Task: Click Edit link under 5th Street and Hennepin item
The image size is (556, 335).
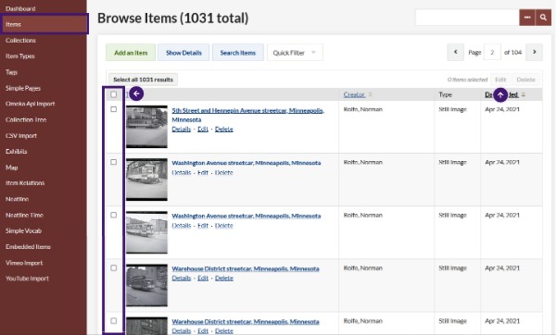Action: (x=203, y=130)
